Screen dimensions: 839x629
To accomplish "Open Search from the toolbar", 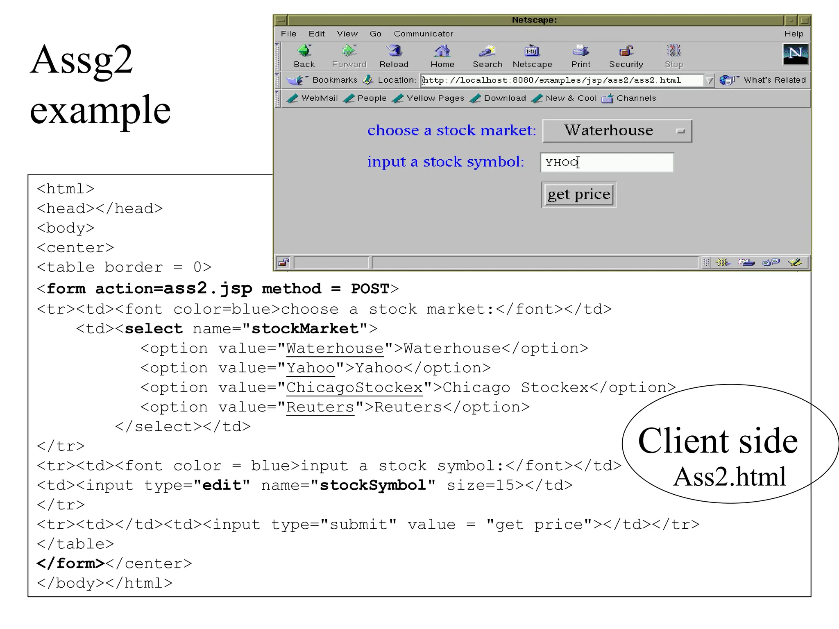I will pos(488,52).
